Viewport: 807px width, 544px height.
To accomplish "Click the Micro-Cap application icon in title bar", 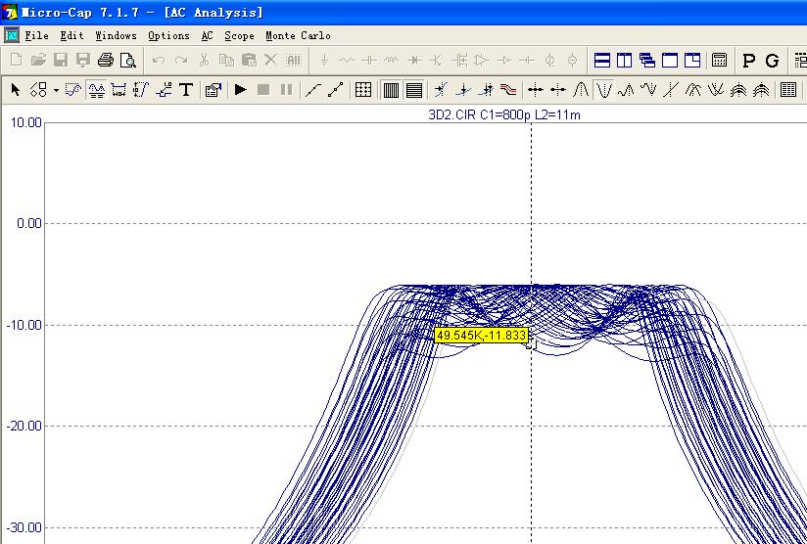I will 9,13.
